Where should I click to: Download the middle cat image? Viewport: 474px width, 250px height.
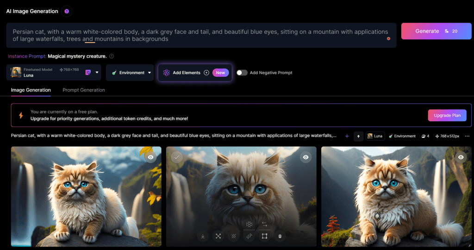click(203, 236)
